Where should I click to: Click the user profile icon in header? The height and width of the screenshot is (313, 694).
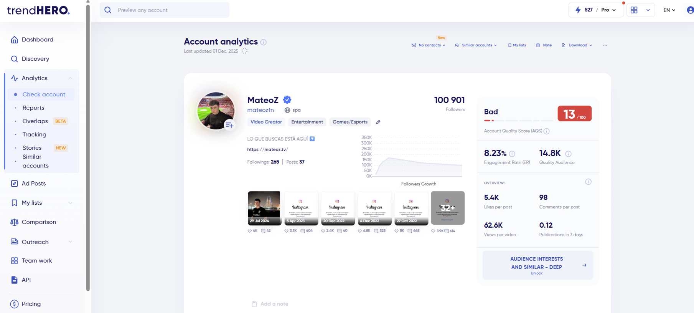click(690, 10)
